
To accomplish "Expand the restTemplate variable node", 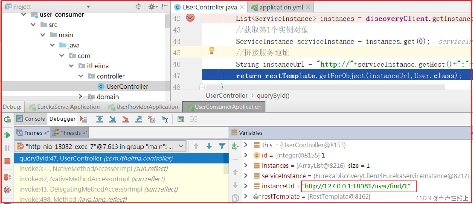I will tap(246, 196).
